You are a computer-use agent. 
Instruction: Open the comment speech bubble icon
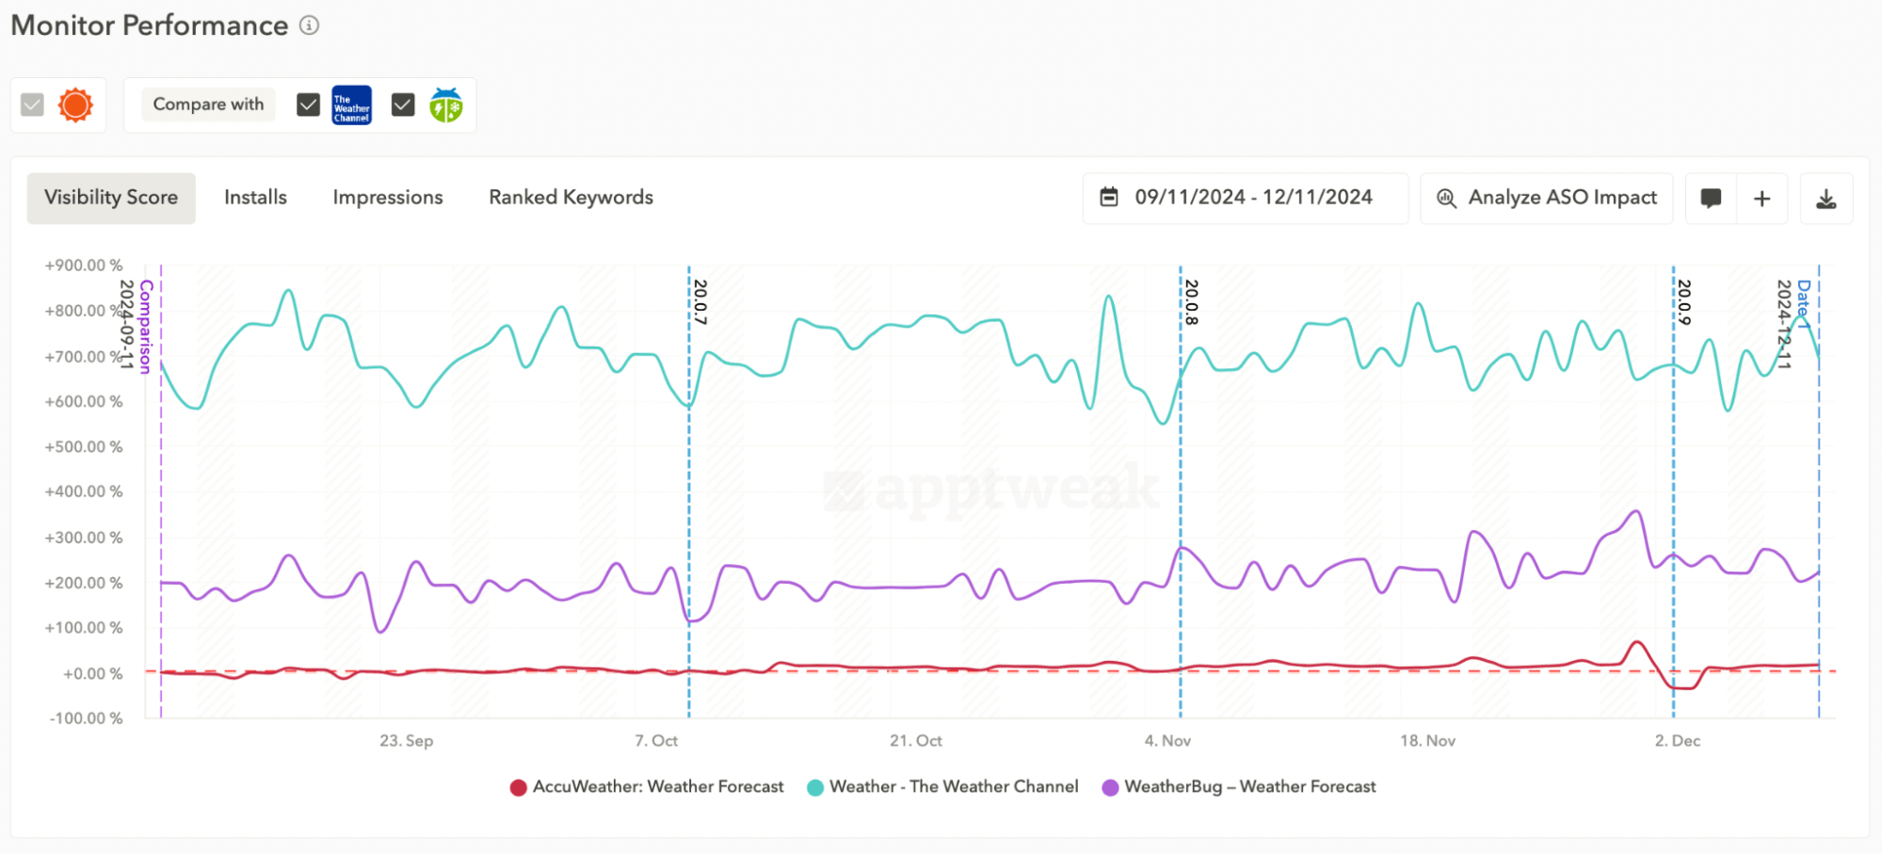click(x=1711, y=199)
